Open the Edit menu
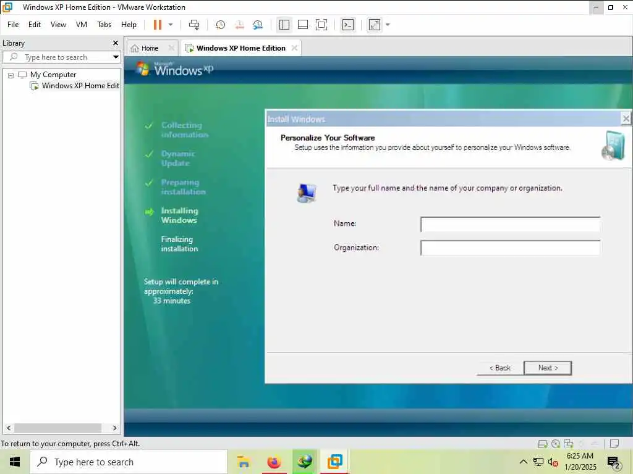 click(35, 25)
